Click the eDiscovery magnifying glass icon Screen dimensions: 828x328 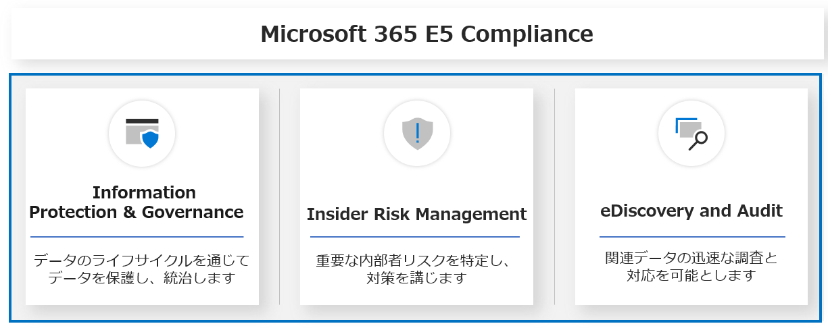coord(691,133)
